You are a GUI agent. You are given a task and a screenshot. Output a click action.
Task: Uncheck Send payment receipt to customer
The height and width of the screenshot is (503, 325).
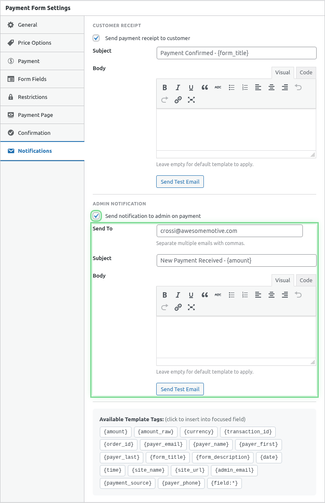click(x=96, y=38)
